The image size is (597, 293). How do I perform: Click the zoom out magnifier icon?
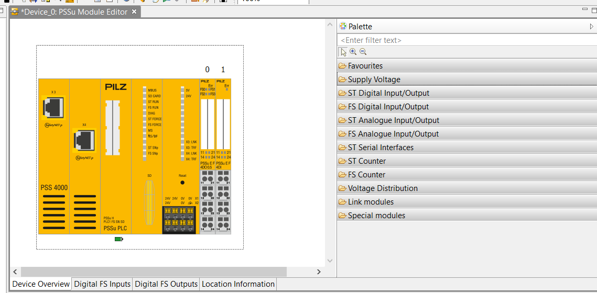pyautogui.click(x=363, y=52)
